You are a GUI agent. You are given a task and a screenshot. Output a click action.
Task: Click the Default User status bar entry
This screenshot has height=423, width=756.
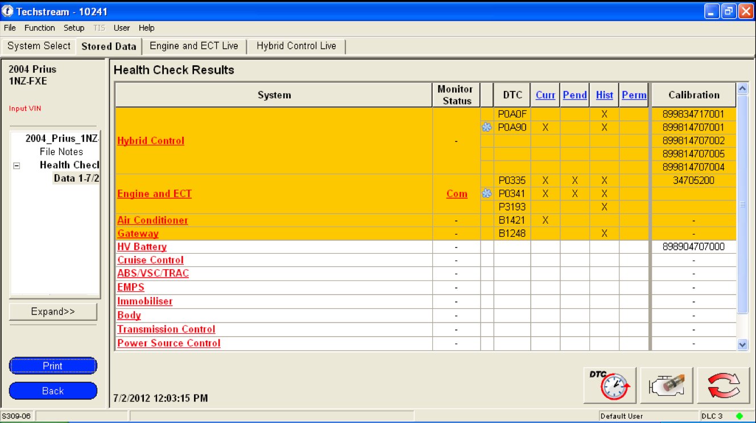point(623,416)
